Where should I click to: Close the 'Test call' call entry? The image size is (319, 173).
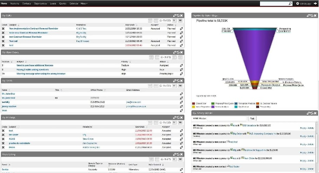(x=3, y=41)
